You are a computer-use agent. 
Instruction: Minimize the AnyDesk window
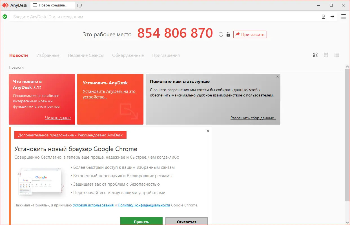[319, 5]
